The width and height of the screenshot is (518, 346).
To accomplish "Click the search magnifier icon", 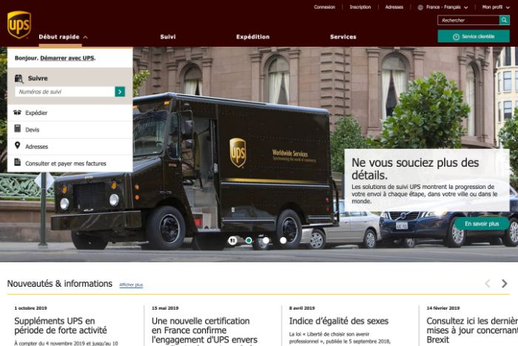I will point(504,20).
